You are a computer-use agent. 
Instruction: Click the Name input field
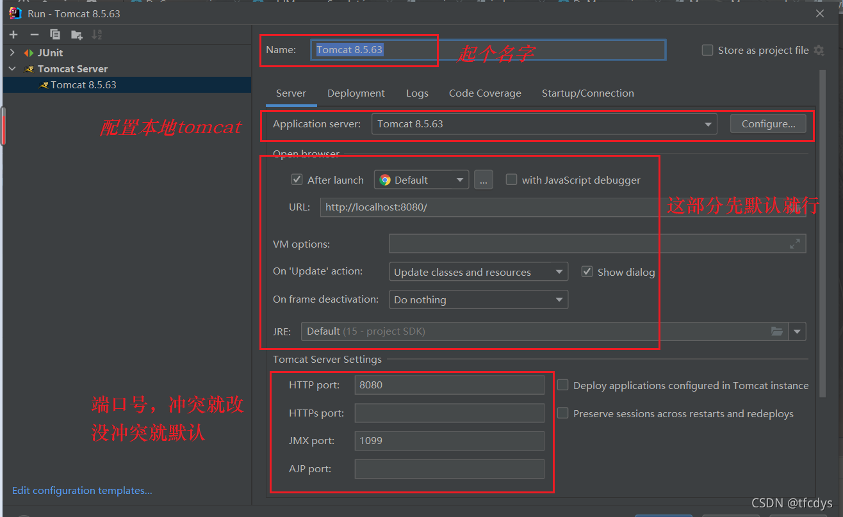coord(488,50)
